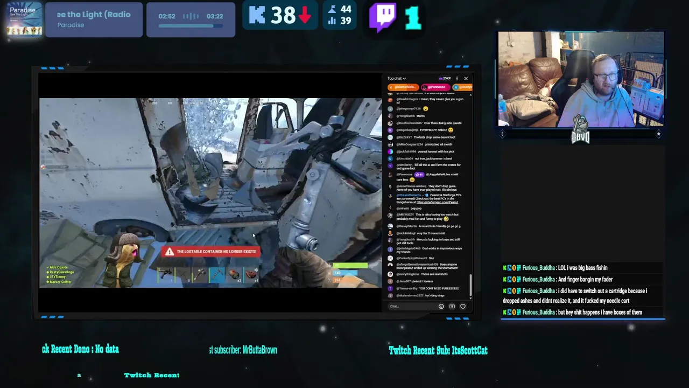
Task: Click team member RustyCawkRogu name
Action: tap(61, 272)
